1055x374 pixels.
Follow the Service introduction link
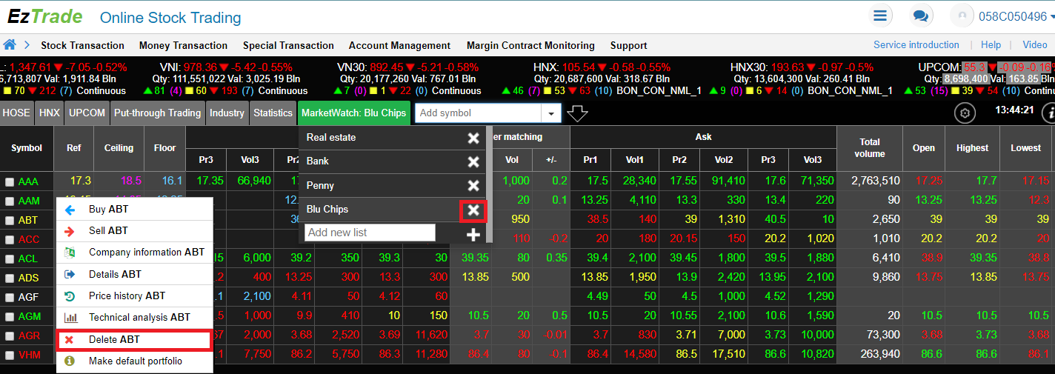point(916,44)
